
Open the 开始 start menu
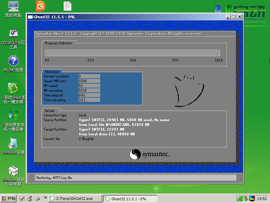9,199
